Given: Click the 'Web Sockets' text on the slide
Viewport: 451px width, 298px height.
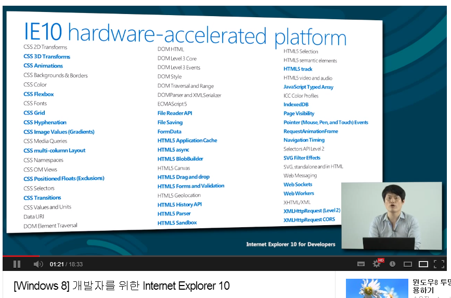Looking at the screenshot, I should [x=298, y=185].
